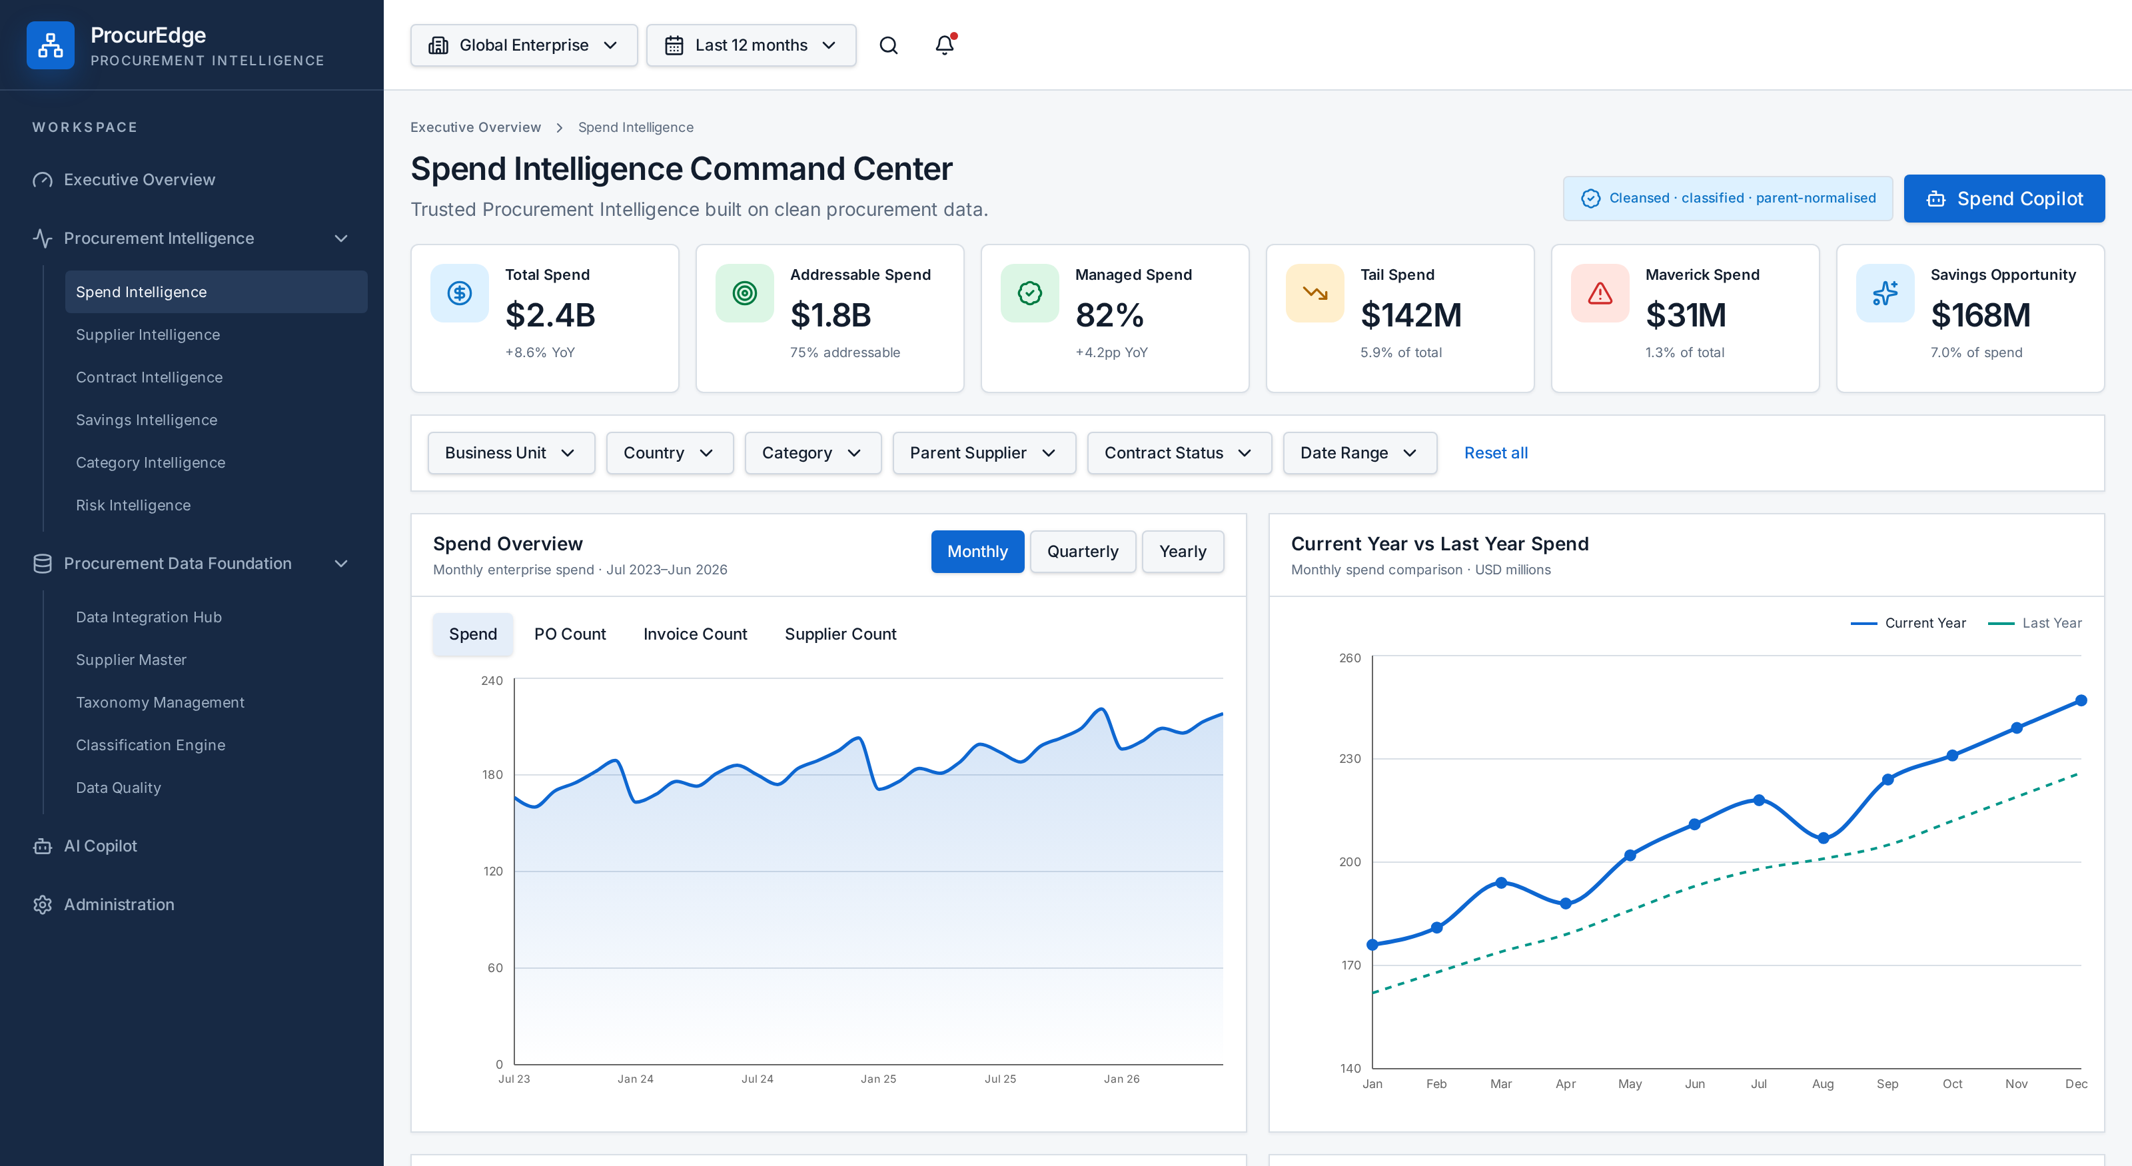This screenshot has width=2132, height=1166.
Task: Open the Contract Status filter
Action: pyautogui.click(x=1179, y=452)
